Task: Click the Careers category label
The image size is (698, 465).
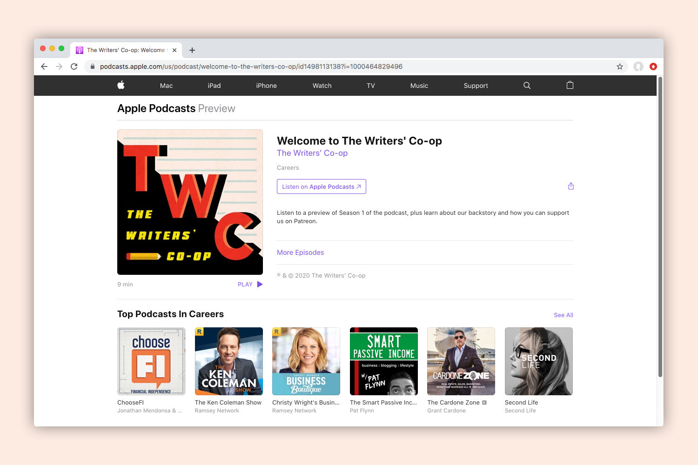Action: tap(288, 168)
